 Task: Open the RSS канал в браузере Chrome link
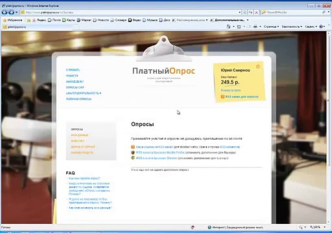point(156,158)
